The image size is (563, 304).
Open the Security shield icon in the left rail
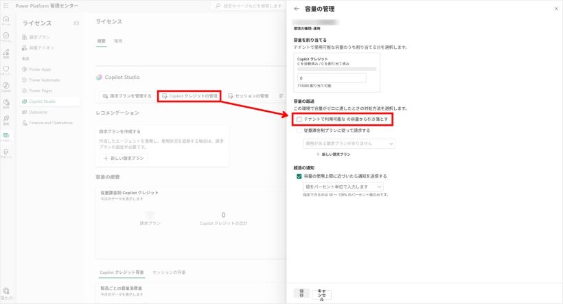pyautogui.click(x=6, y=69)
